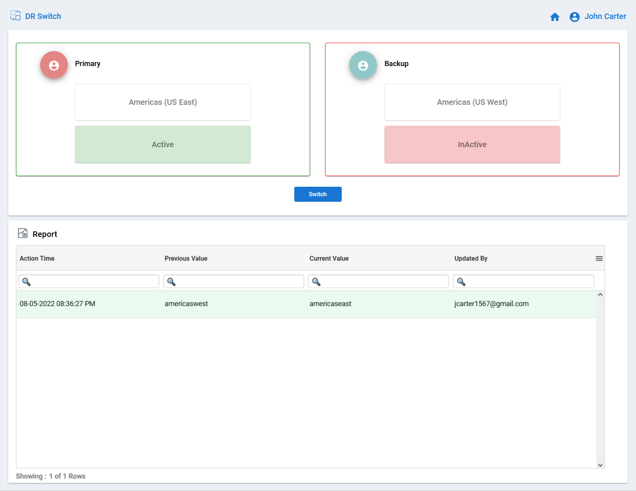Go to home via house icon
Viewport: 636px width, 491px height.
[x=555, y=17]
